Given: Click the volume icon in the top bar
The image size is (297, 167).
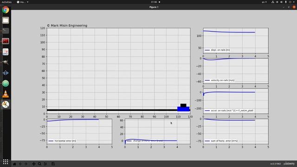Looking at the screenshot, I should (282, 2).
